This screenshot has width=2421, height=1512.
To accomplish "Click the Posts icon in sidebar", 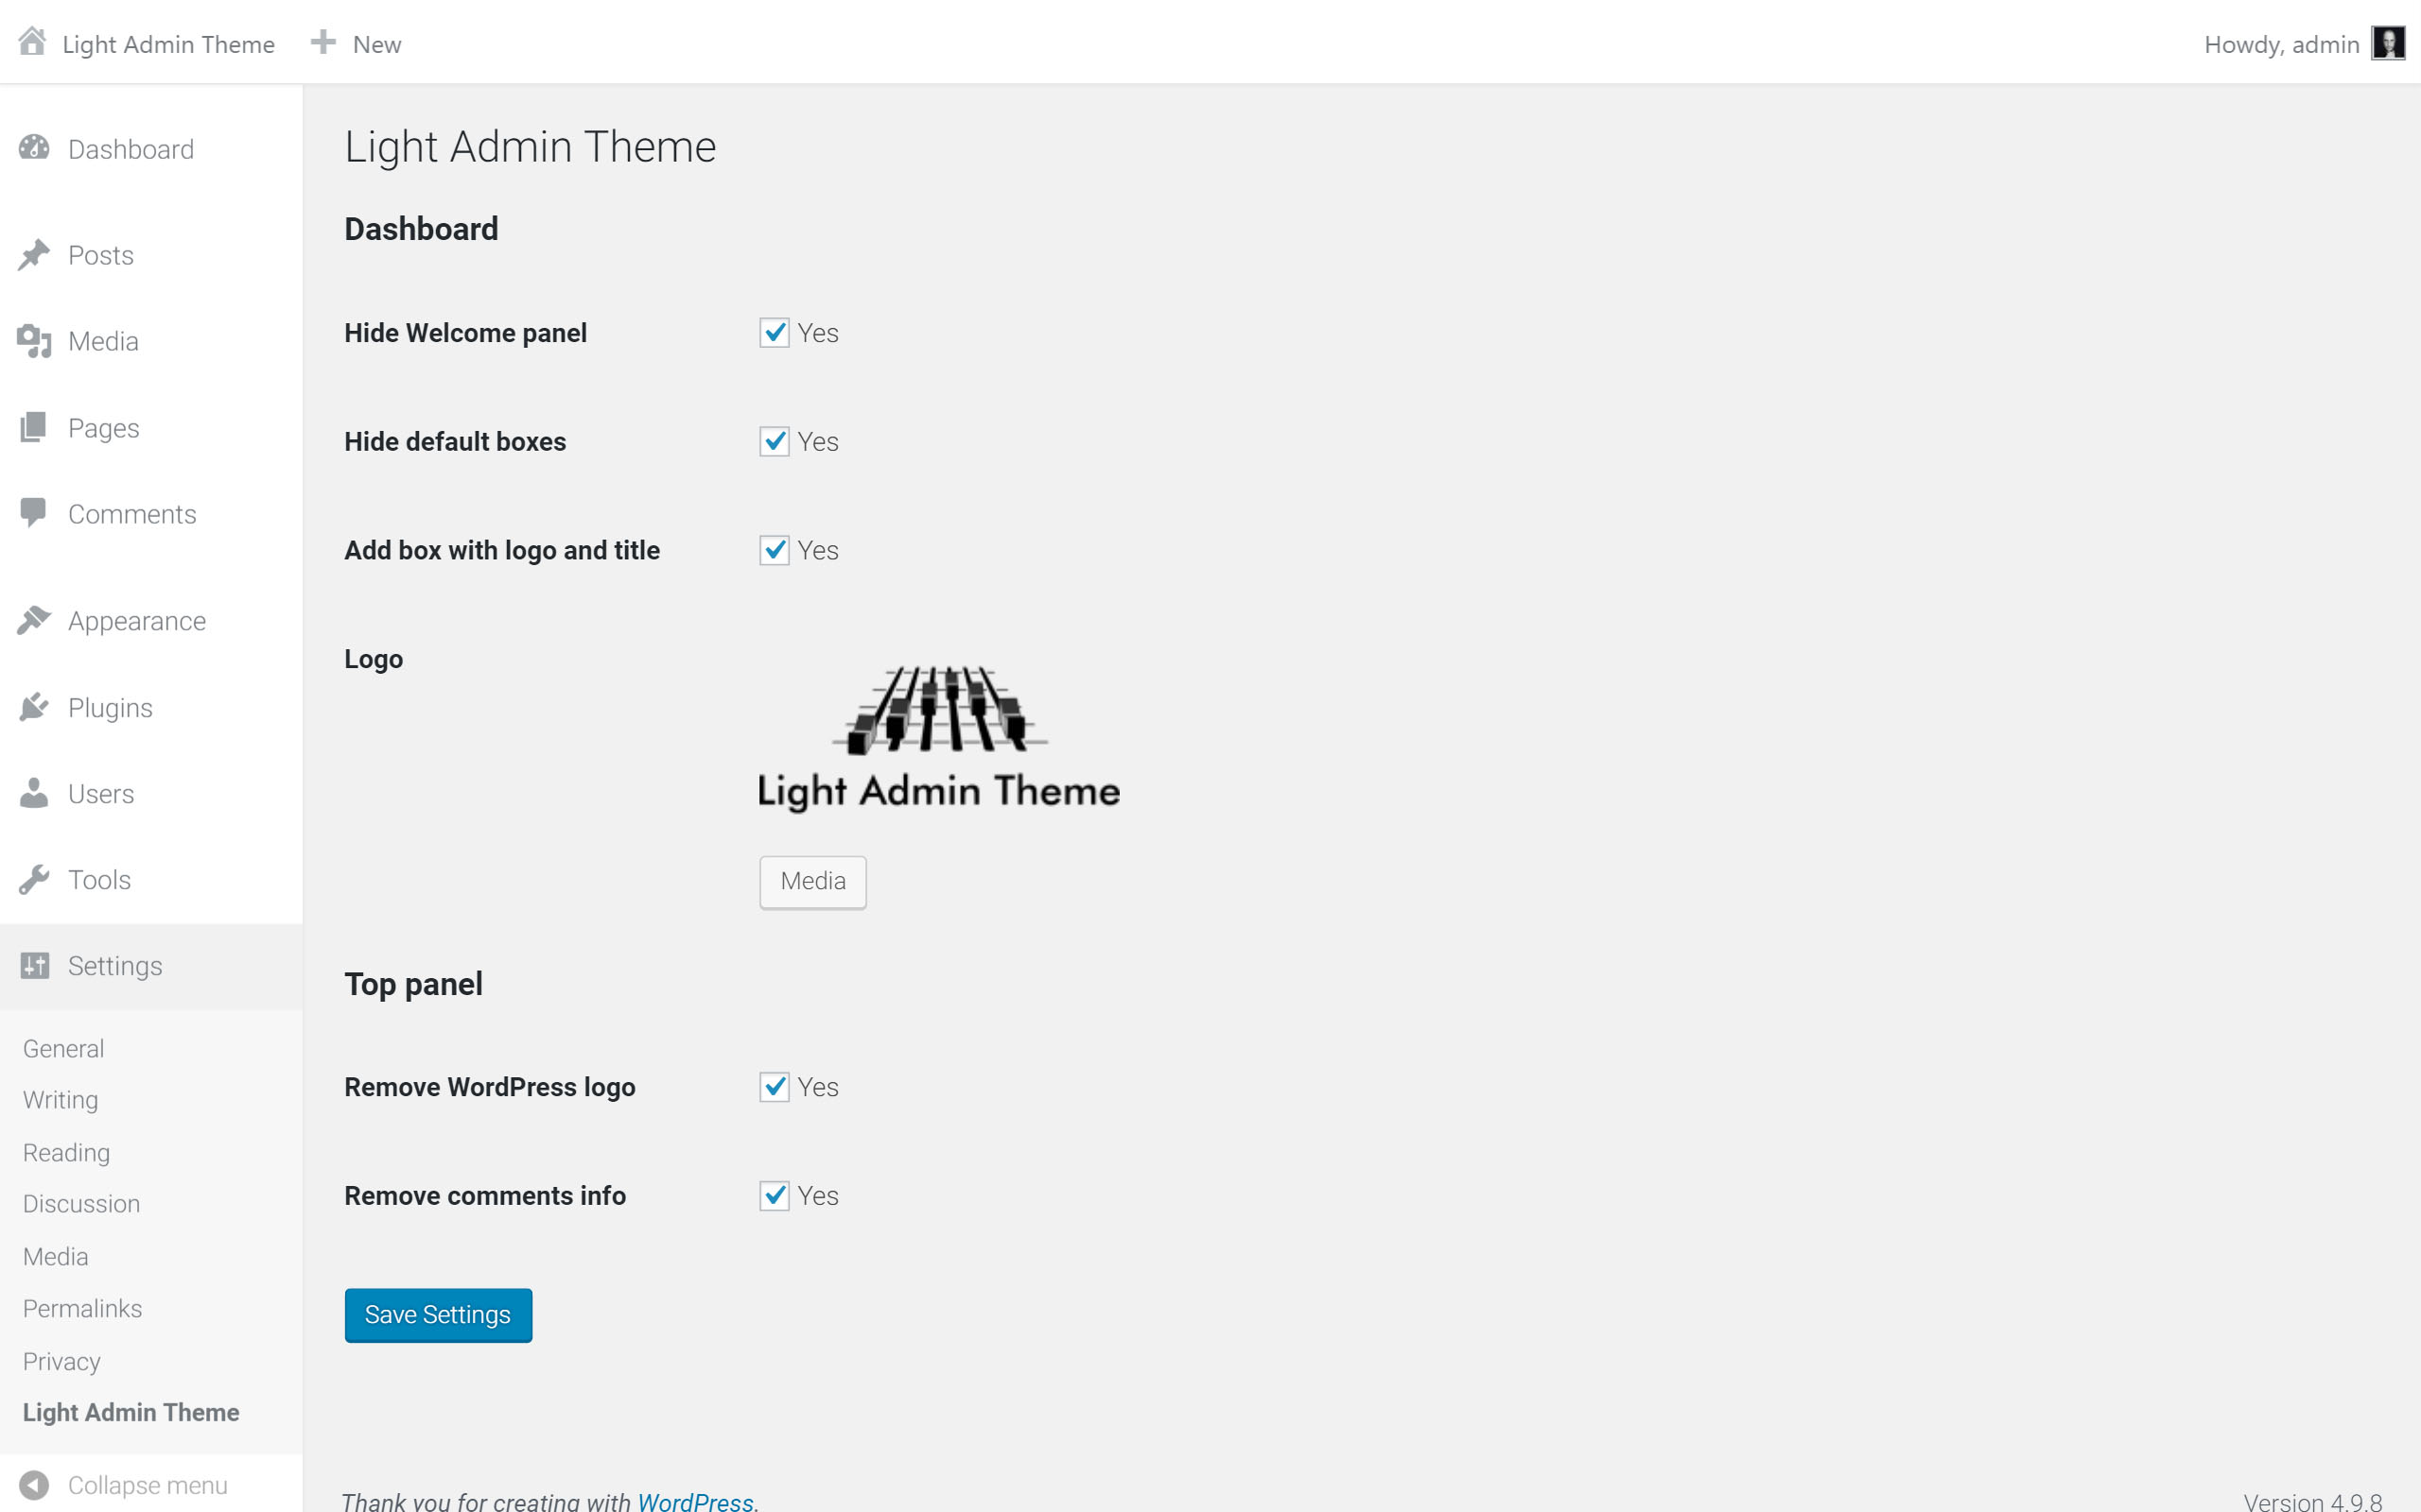I will coord(35,254).
